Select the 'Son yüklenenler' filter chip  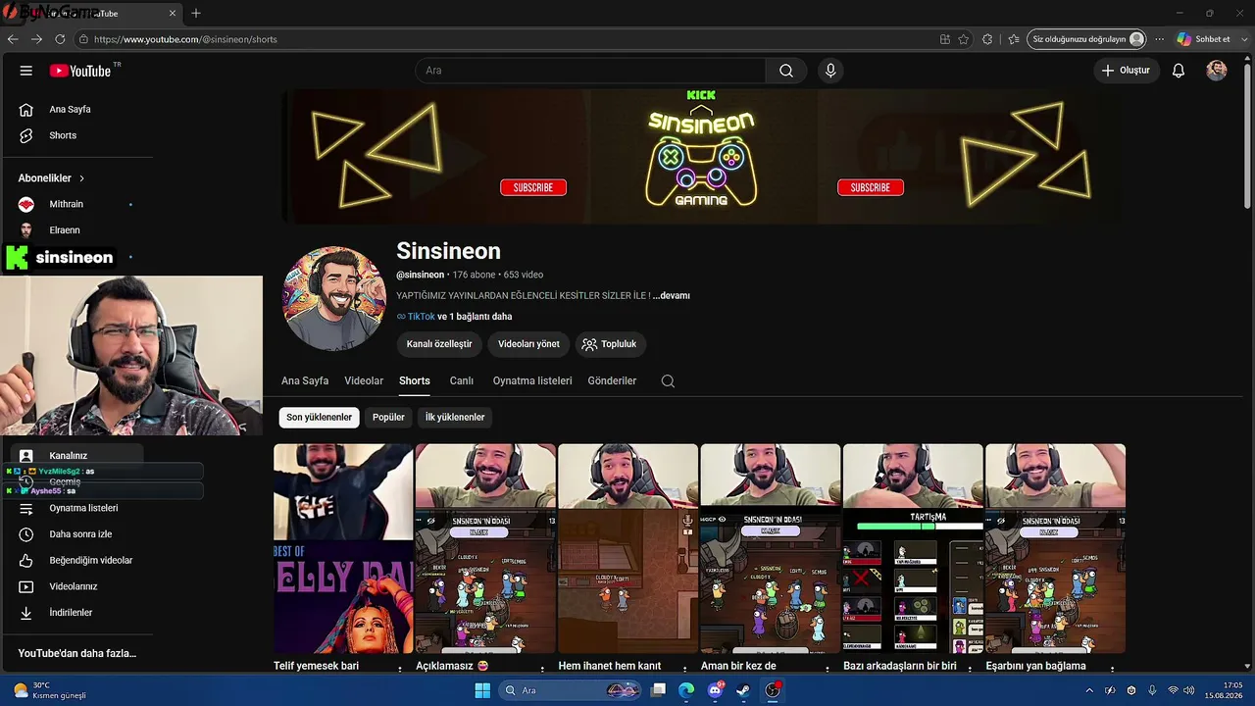pos(319,418)
